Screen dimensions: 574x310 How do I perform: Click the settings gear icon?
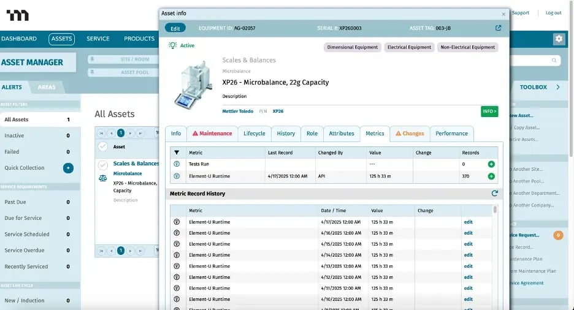click(558, 39)
